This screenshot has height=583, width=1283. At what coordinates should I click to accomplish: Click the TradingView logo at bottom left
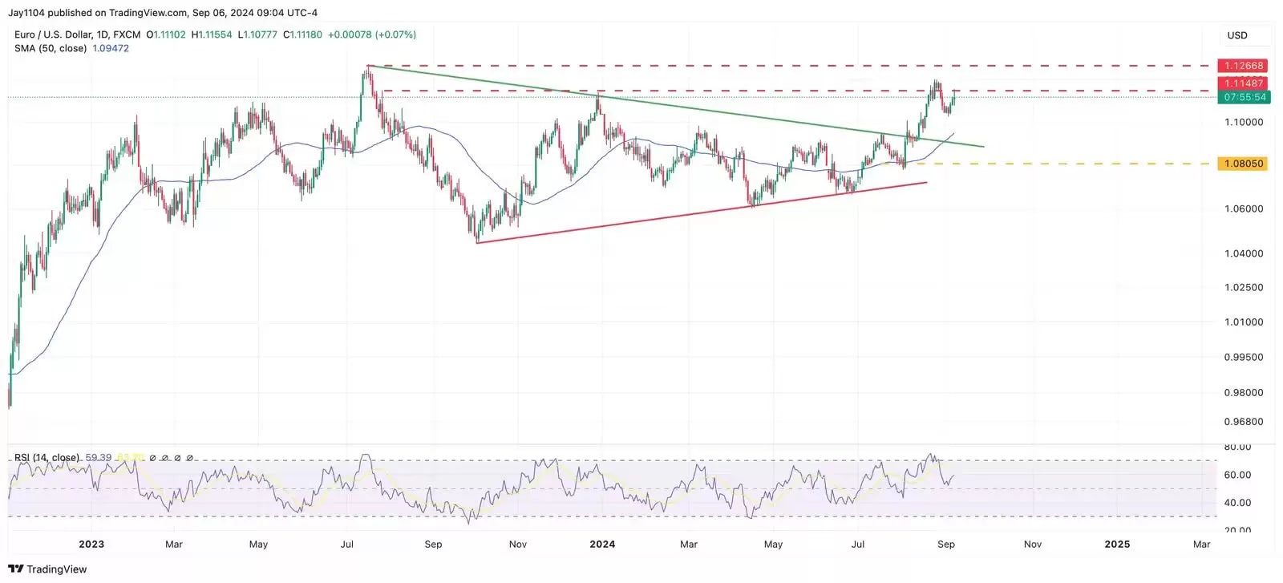coord(47,569)
